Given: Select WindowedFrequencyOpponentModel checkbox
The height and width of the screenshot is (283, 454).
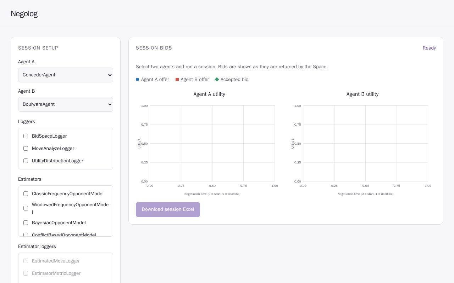Looking at the screenshot, I should tap(26, 208).
